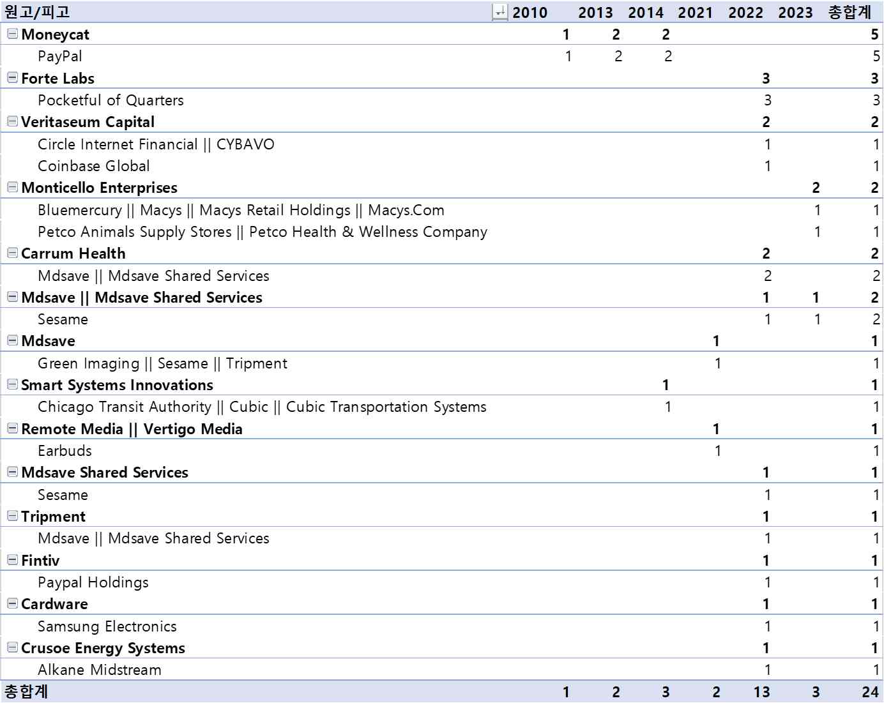The image size is (884, 703).
Task: Click Forte Labs 2022 value 3 in bold
Action: (x=766, y=79)
